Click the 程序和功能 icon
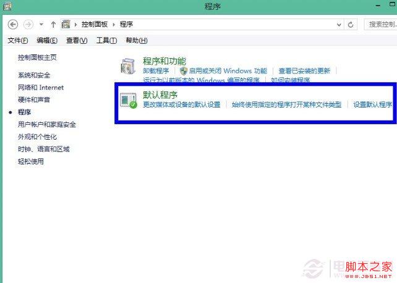Screen dimensions: 397x283 point(128,66)
